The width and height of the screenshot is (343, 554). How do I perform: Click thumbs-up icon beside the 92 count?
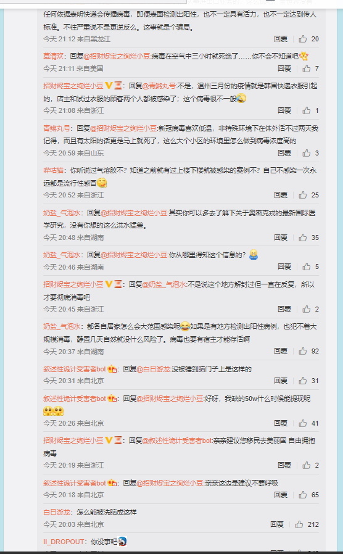click(x=303, y=351)
